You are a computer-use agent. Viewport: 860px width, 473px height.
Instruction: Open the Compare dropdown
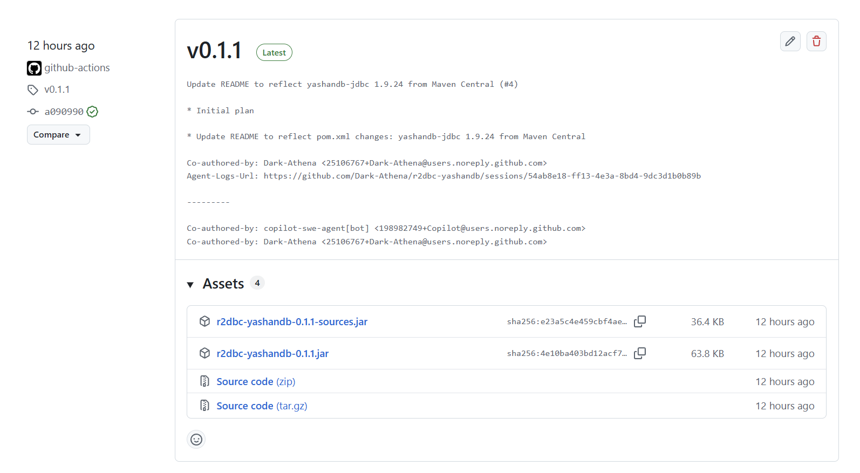tap(58, 135)
